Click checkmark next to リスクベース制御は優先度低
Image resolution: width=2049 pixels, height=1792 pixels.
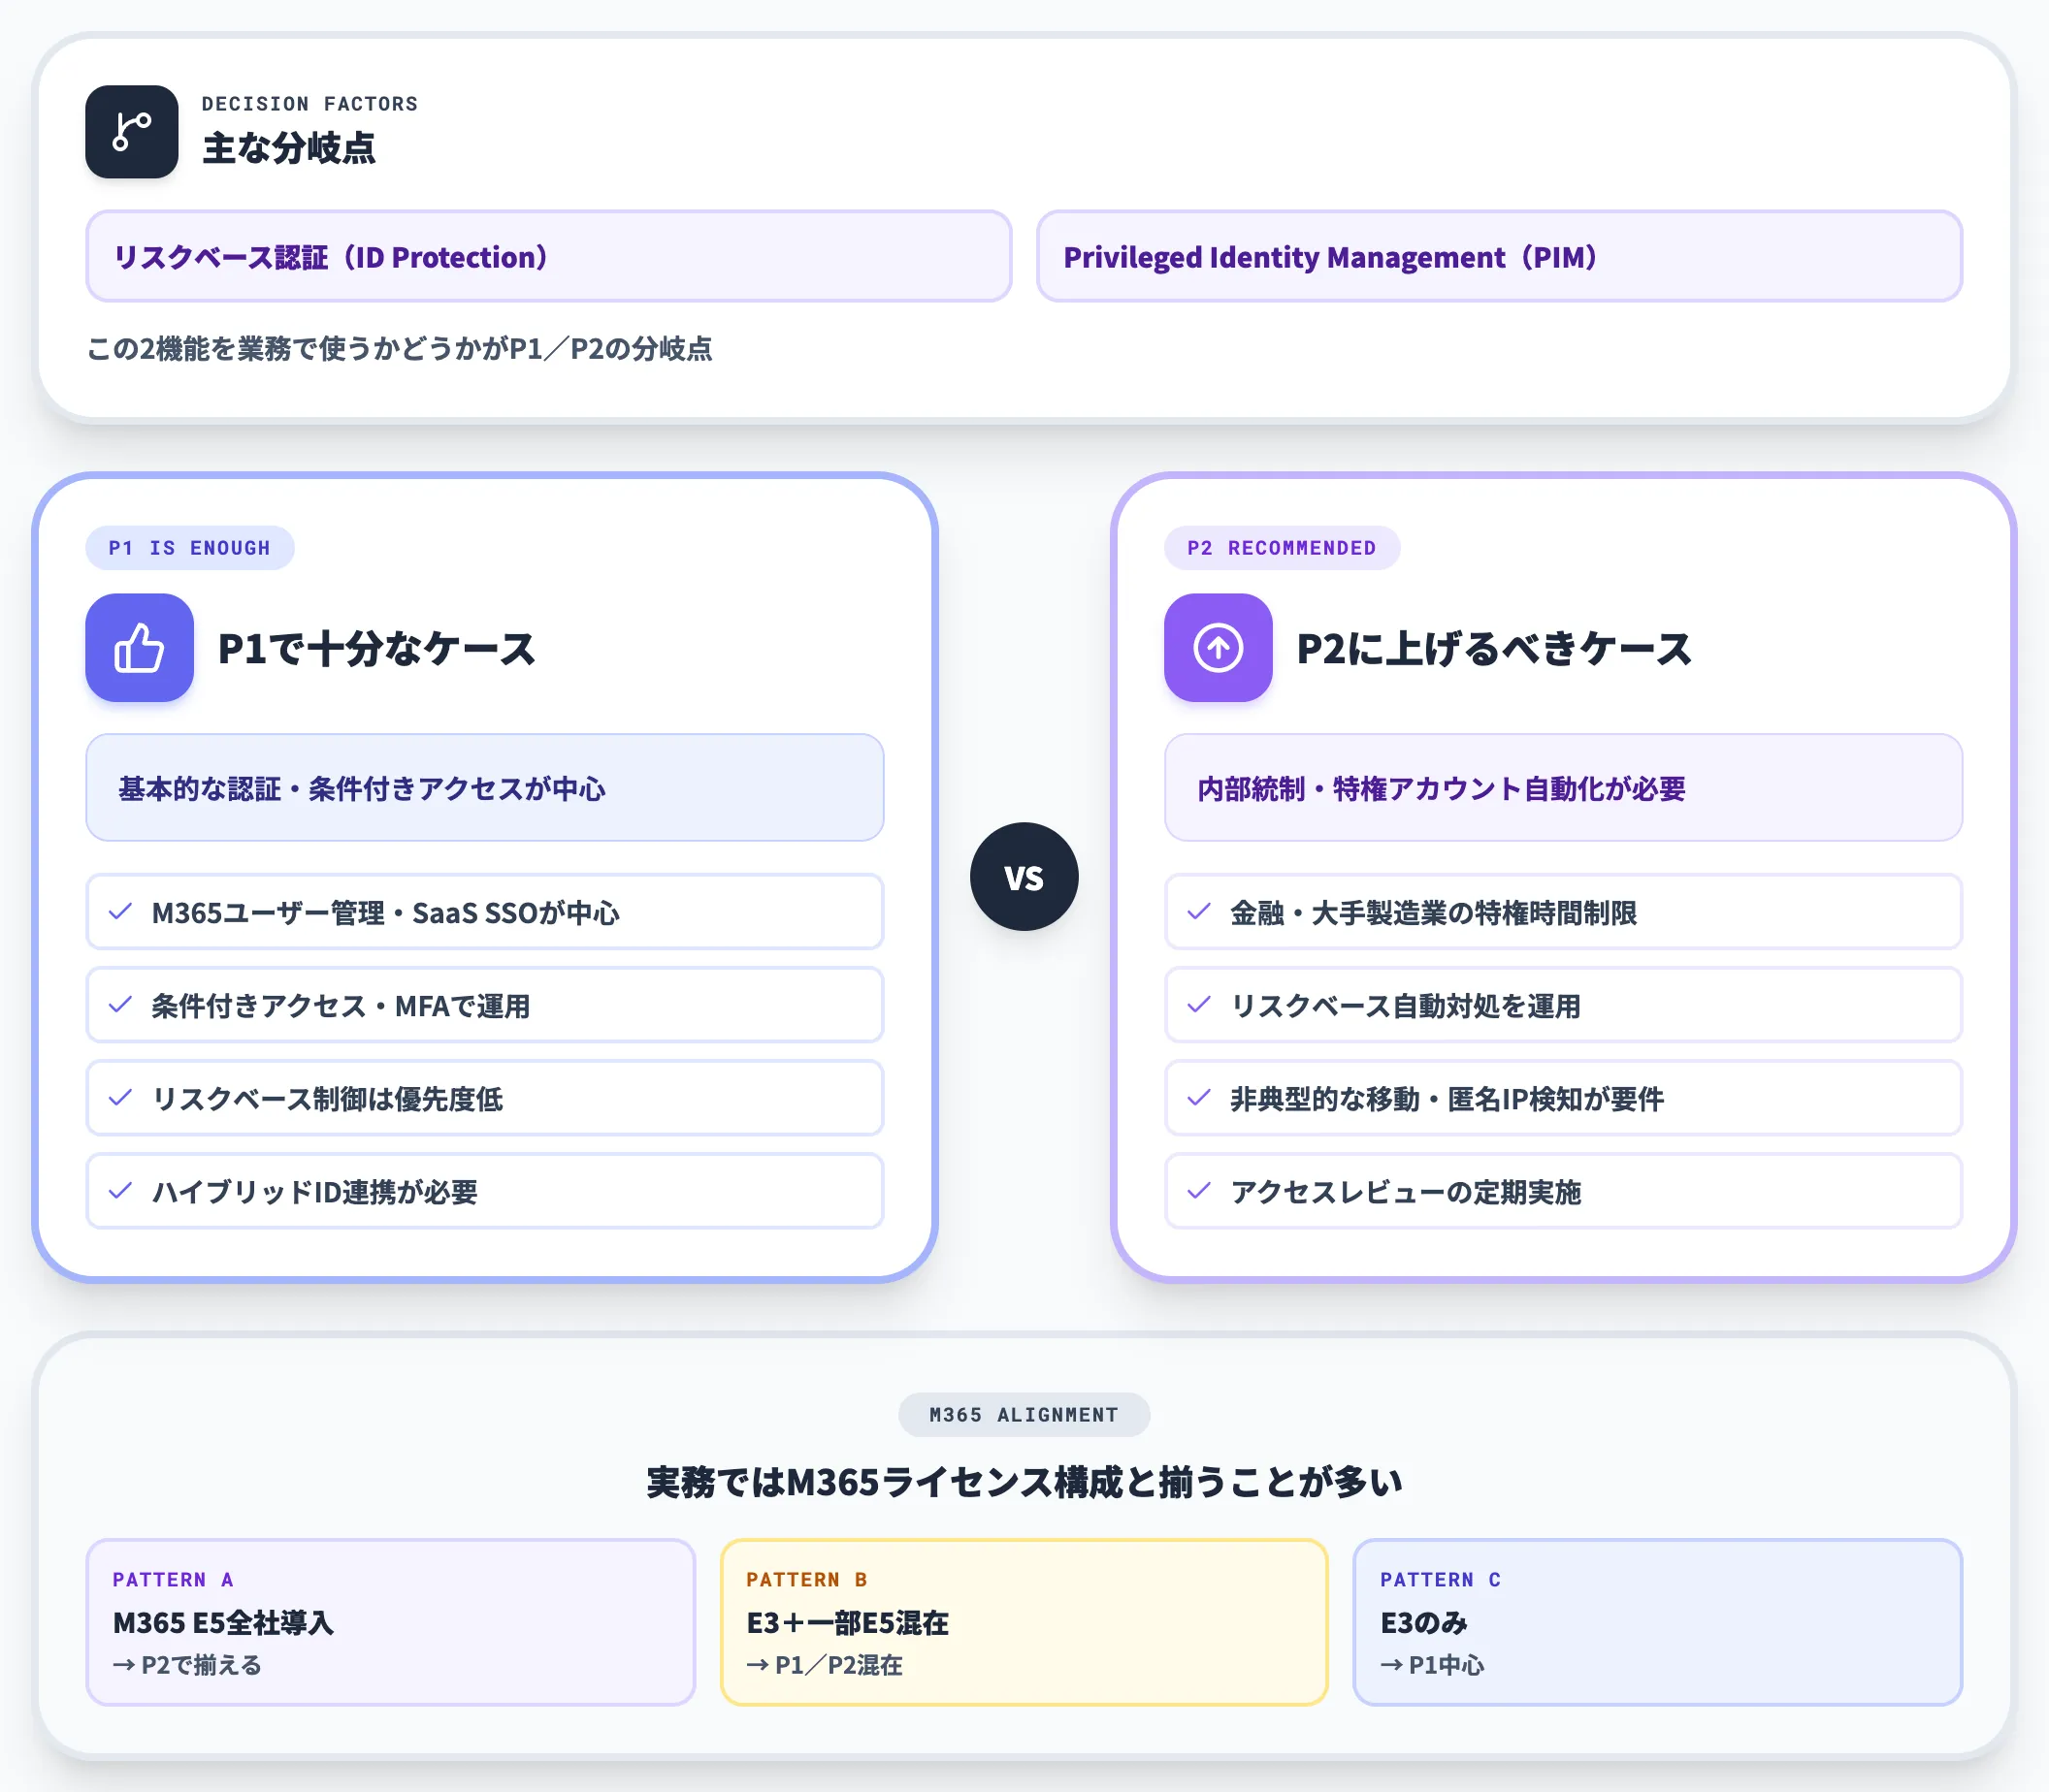[x=121, y=1098]
